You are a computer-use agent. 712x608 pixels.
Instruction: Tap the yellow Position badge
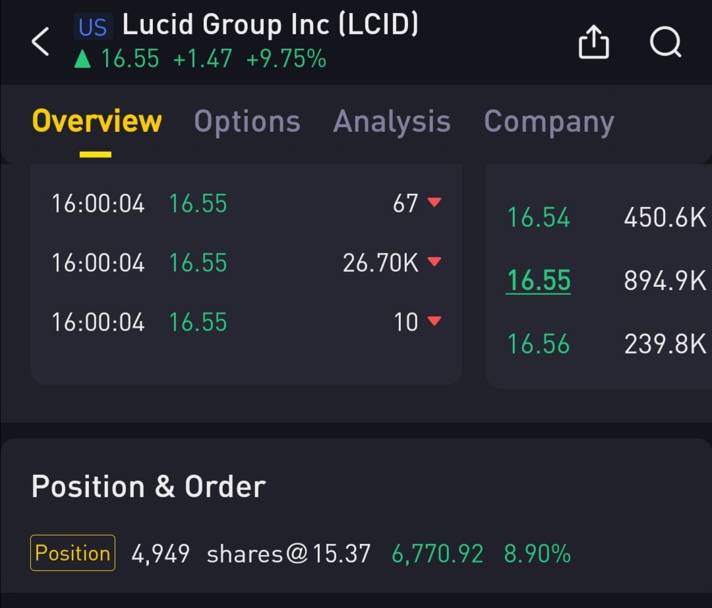(x=73, y=553)
